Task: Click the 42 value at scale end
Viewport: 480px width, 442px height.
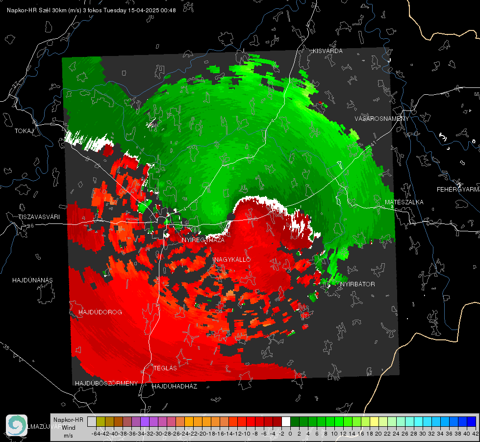Action: click(476, 434)
